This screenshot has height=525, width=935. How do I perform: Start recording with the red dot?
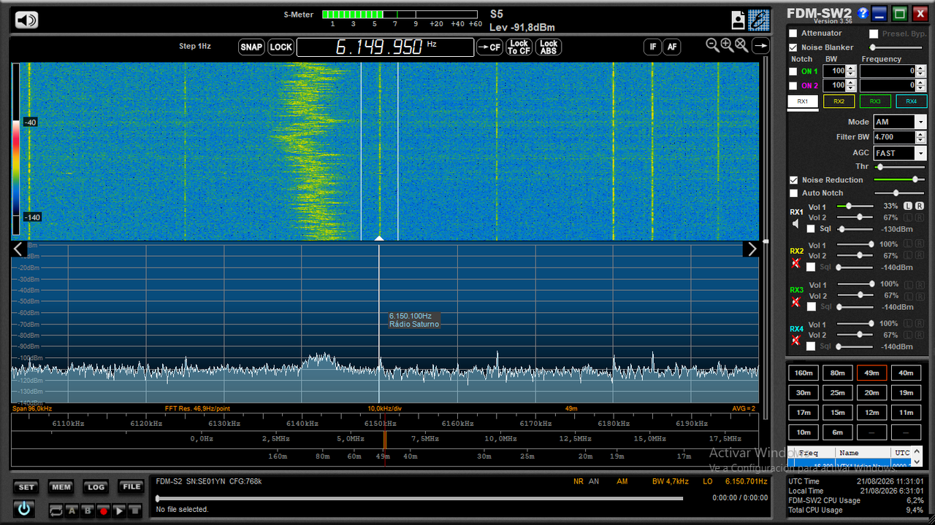click(x=103, y=511)
